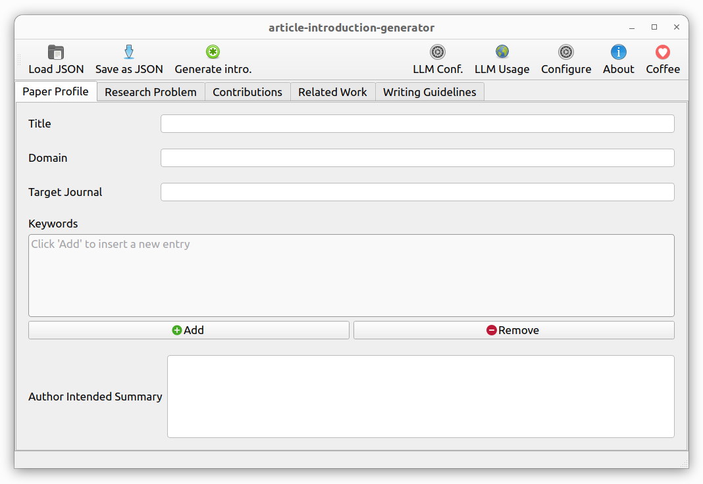Screen dimensions: 703x484
Task: Switch to the Research Problem tab
Action: point(151,92)
